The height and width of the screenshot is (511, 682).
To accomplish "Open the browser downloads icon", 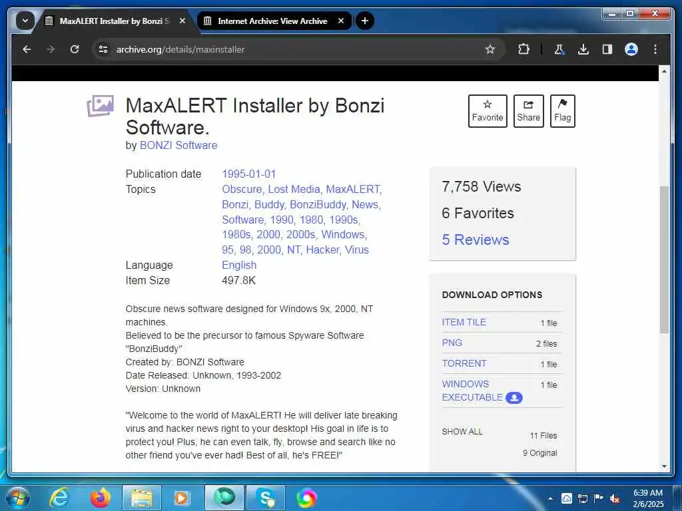I will (x=583, y=49).
